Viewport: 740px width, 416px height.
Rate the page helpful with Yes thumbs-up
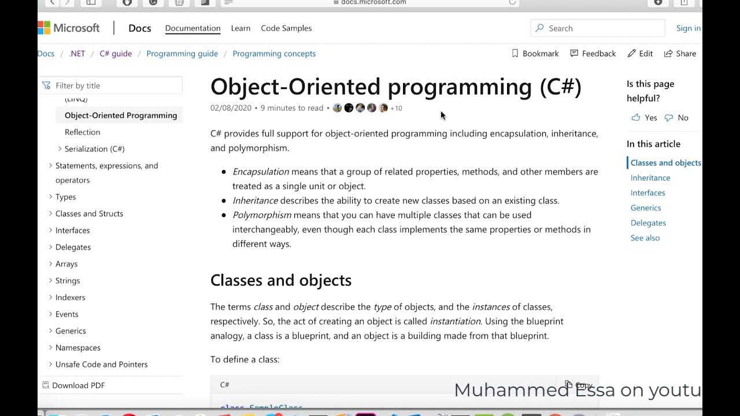pyautogui.click(x=644, y=117)
